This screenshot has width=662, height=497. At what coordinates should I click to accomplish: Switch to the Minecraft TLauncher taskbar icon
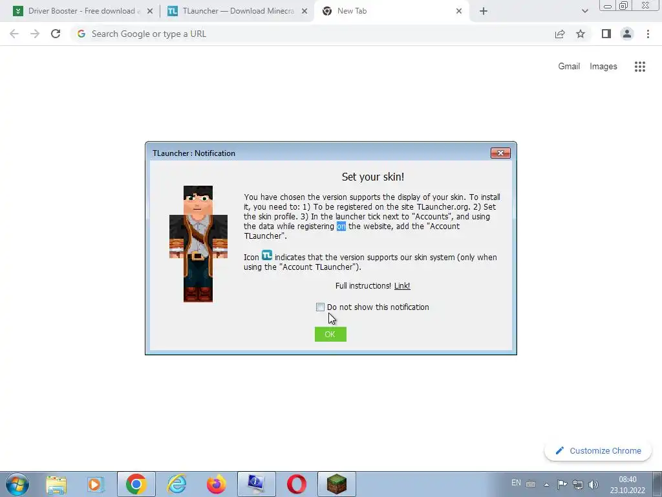tap(336, 484)
